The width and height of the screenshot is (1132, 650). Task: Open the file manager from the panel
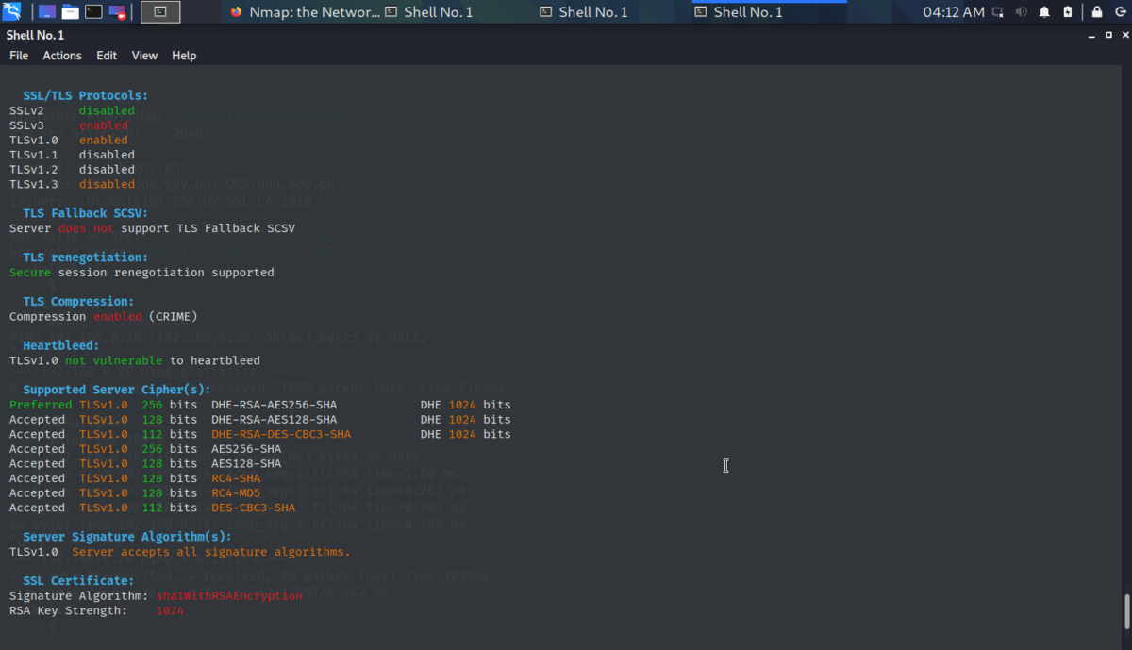pyautogui.click(x=71, y=12)
